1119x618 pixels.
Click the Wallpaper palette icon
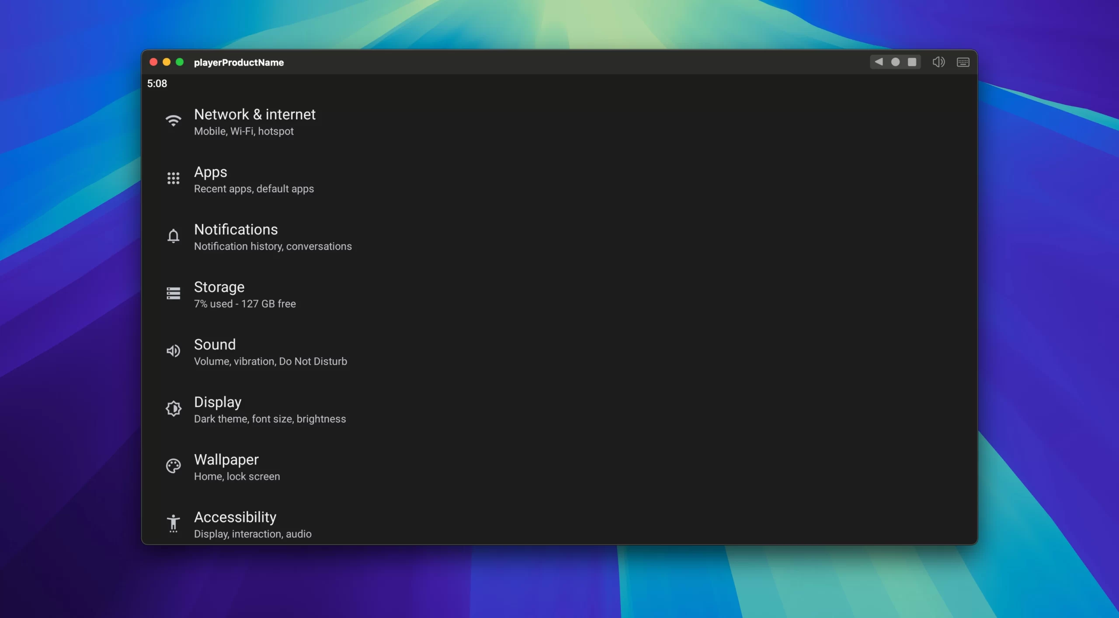(173, 466)
